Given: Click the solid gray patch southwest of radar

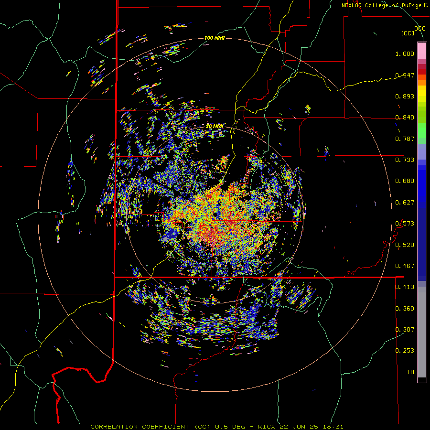Looking at the screenshot, I should click(x=165, y=239).
